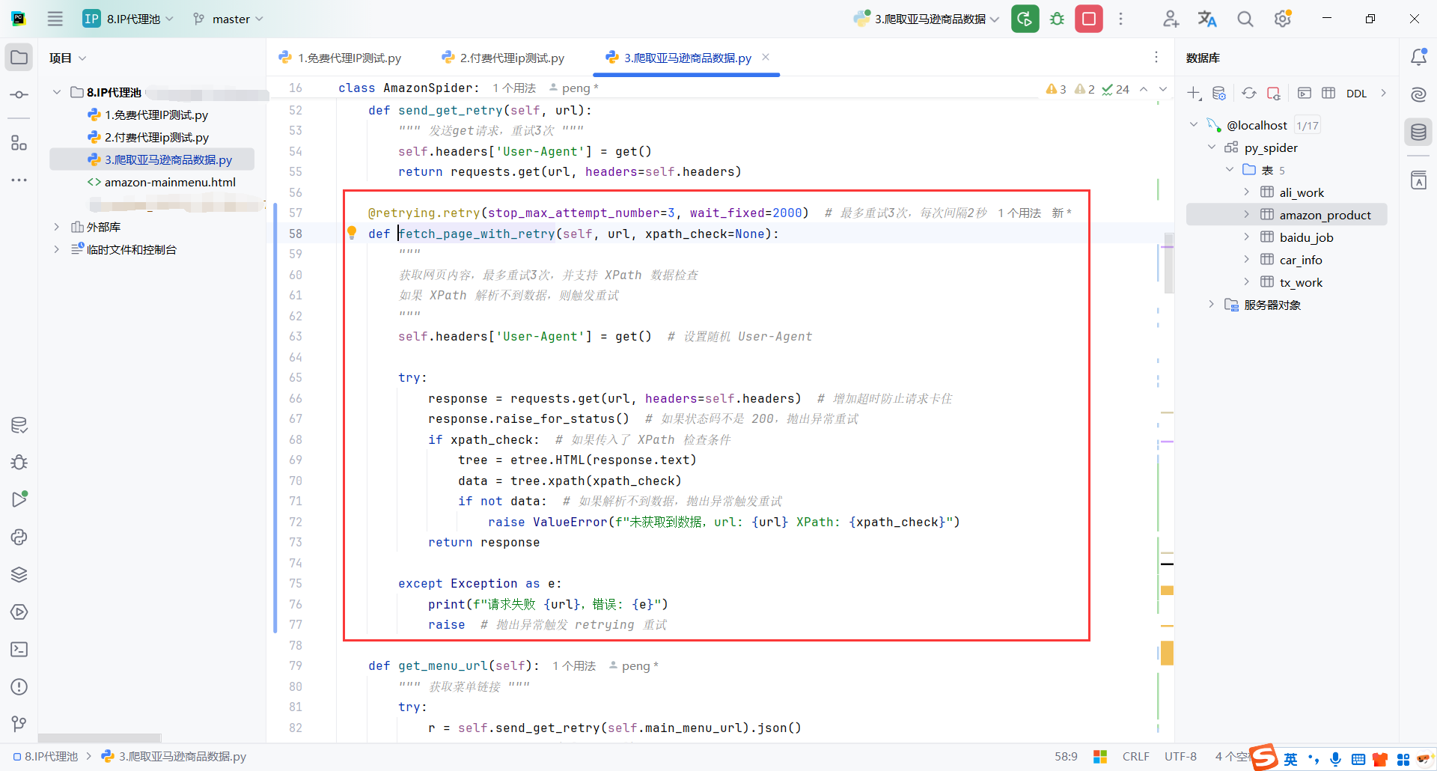The height and width of the screenshot is (771, 1437).
Task: Open the Problems tool window
Action: pyautogui.click(x=19, y=687)
